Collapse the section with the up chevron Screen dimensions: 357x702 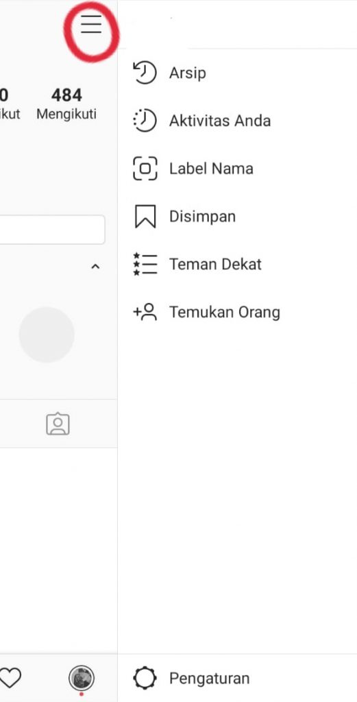point(95,267)
